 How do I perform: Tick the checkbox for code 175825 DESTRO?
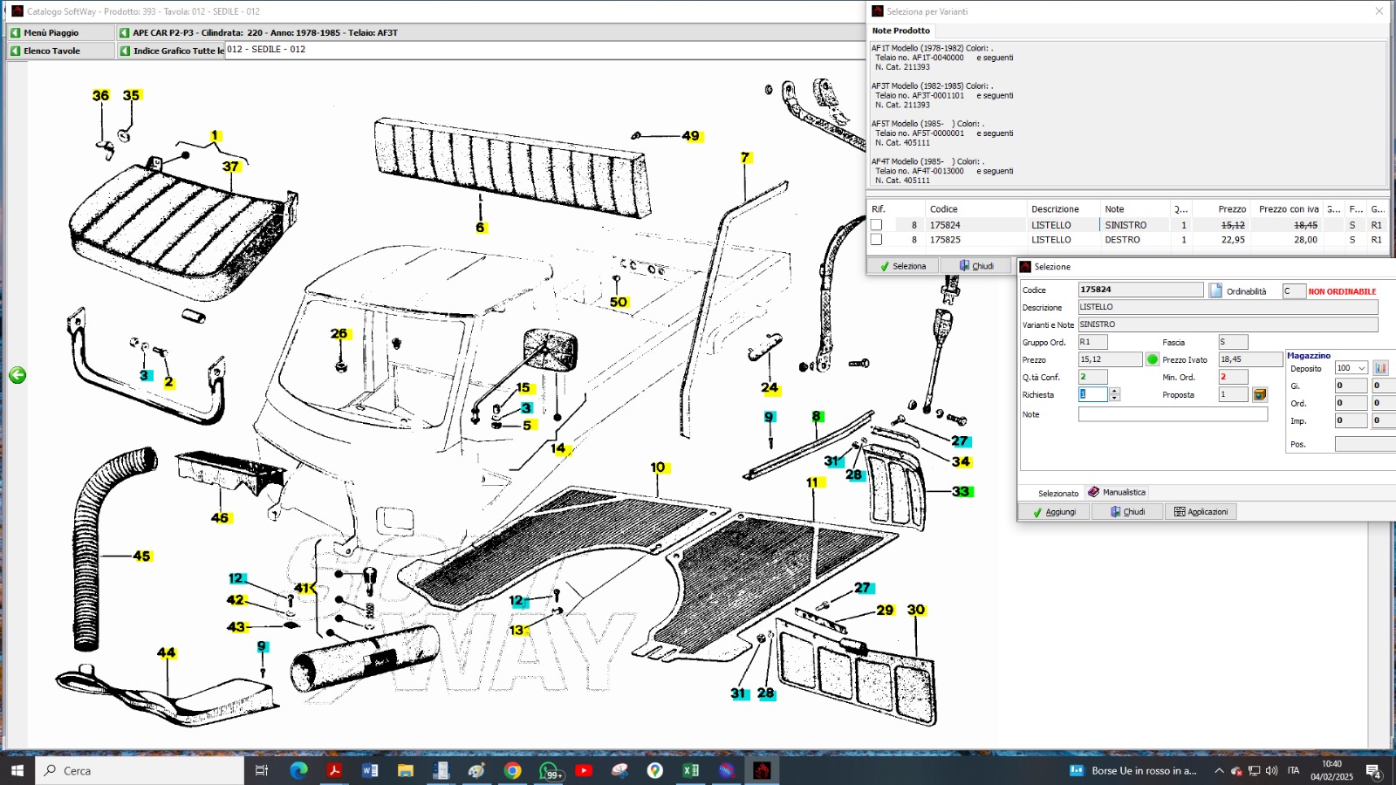tap(876, 240)
